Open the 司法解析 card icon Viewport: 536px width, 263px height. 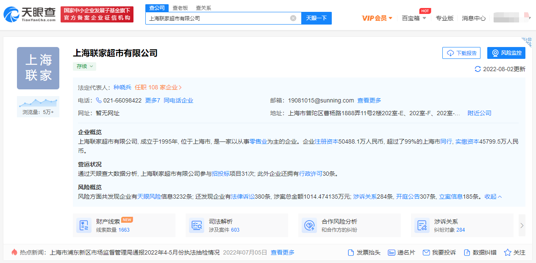(x=197, y=225)
